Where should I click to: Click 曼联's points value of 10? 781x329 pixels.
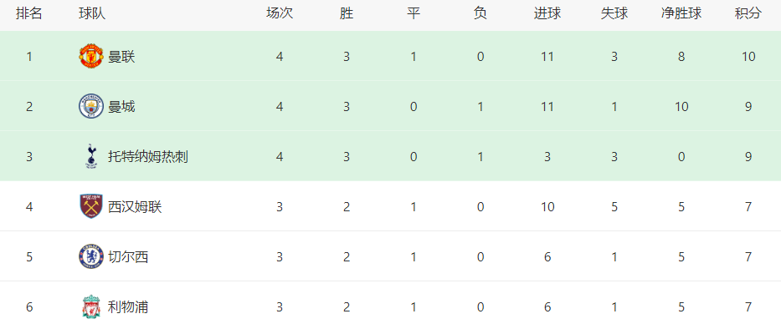tap(748, 57)
